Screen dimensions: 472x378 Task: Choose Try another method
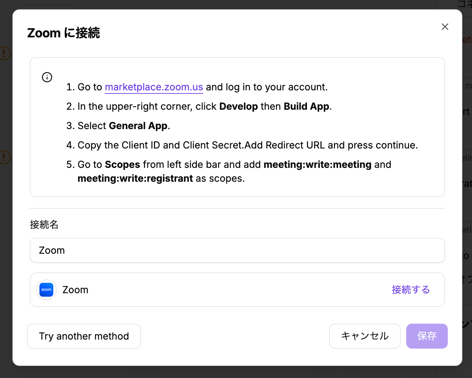pos(84,336)
